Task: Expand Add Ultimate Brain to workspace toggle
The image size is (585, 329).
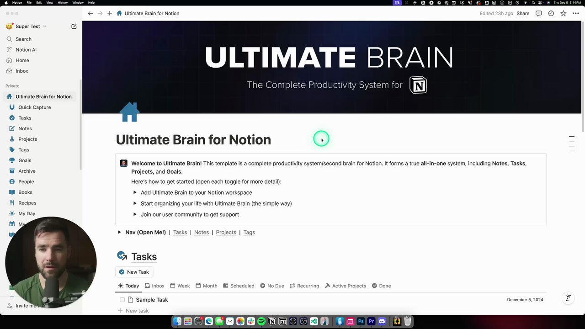Action: (135, 192)
